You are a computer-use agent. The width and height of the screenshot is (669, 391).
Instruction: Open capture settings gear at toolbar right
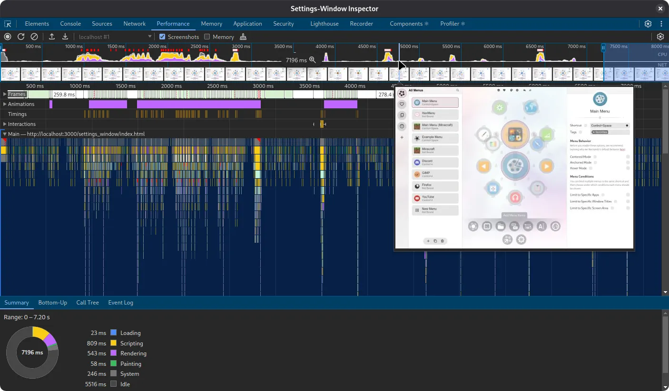click(660, 37)
